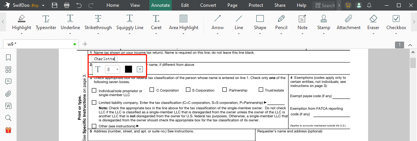This screenshot has width=417, height=141.
Task: Select the Underline tool
Action: [x=70, y=23]
